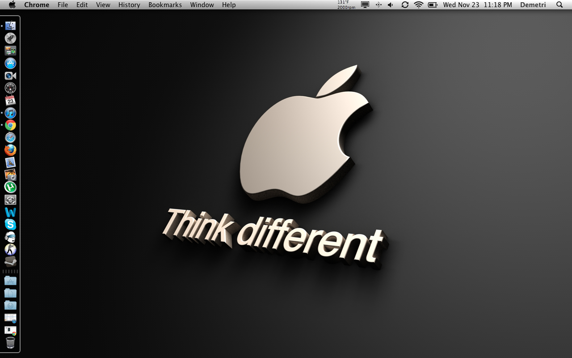Open Mail eagle-stamp icon in dock
Screen dimensions: 572x358
coord(10,162)
